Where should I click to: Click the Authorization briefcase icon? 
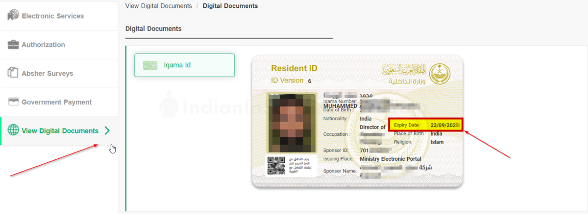coord(13,44)
